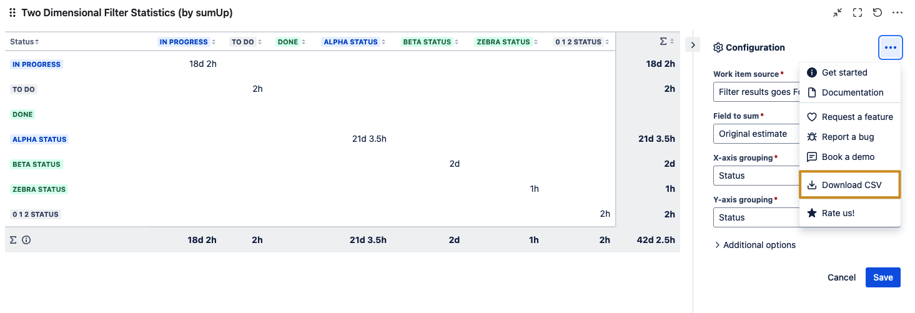
Task: Close the Configuration three-dot menu button
Action: [x=890, y=47]
